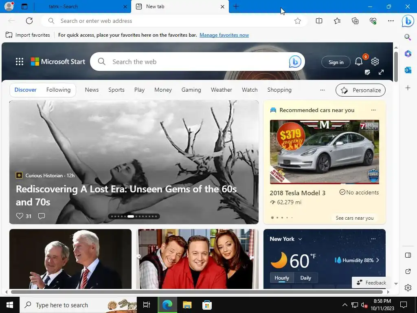The image size is (417, 313).
Task: Open the Discover feed
Action: pos(25,90)
